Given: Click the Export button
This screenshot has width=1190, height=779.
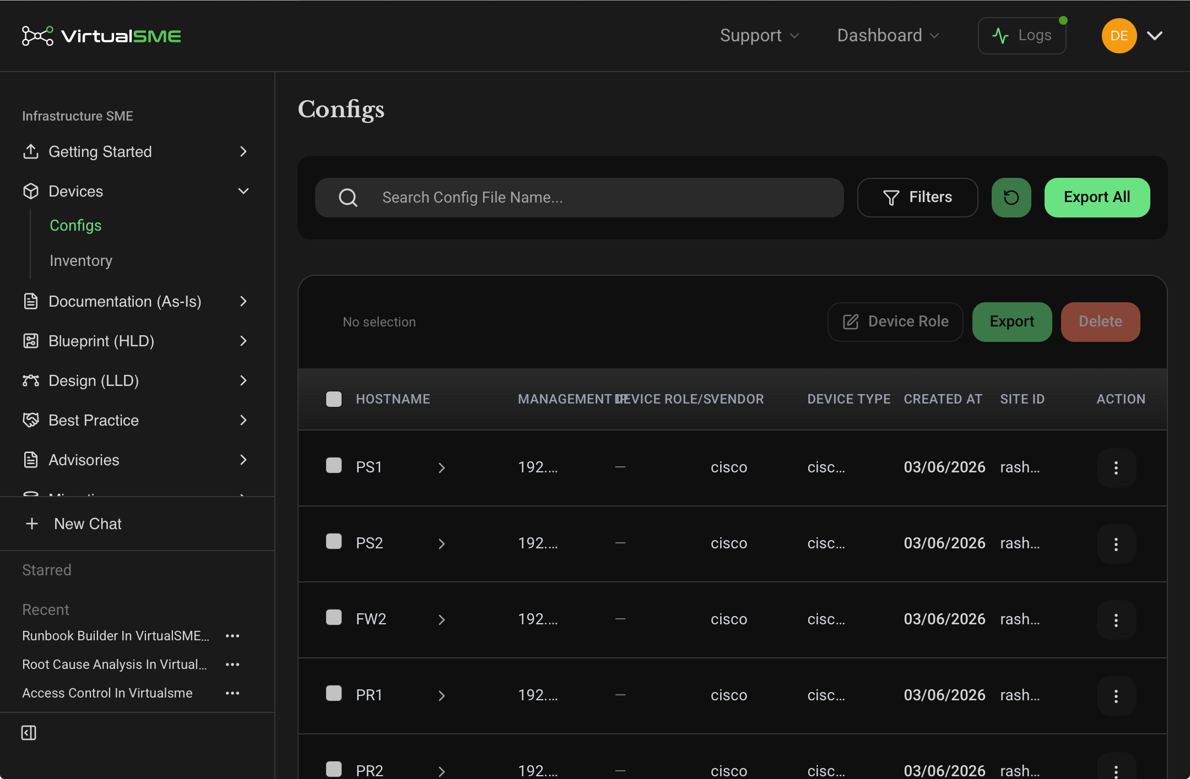Looking at the screenshot, I should pyautogui.click(x=1012, y=322).
